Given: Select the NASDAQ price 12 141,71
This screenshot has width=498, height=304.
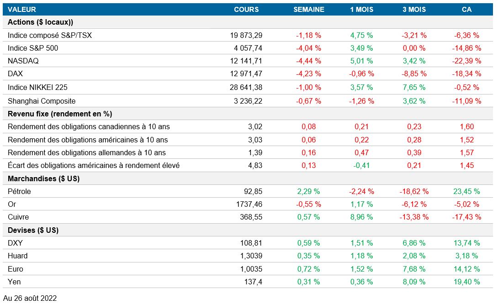Looking at the screenshot, I should (246, 61).
